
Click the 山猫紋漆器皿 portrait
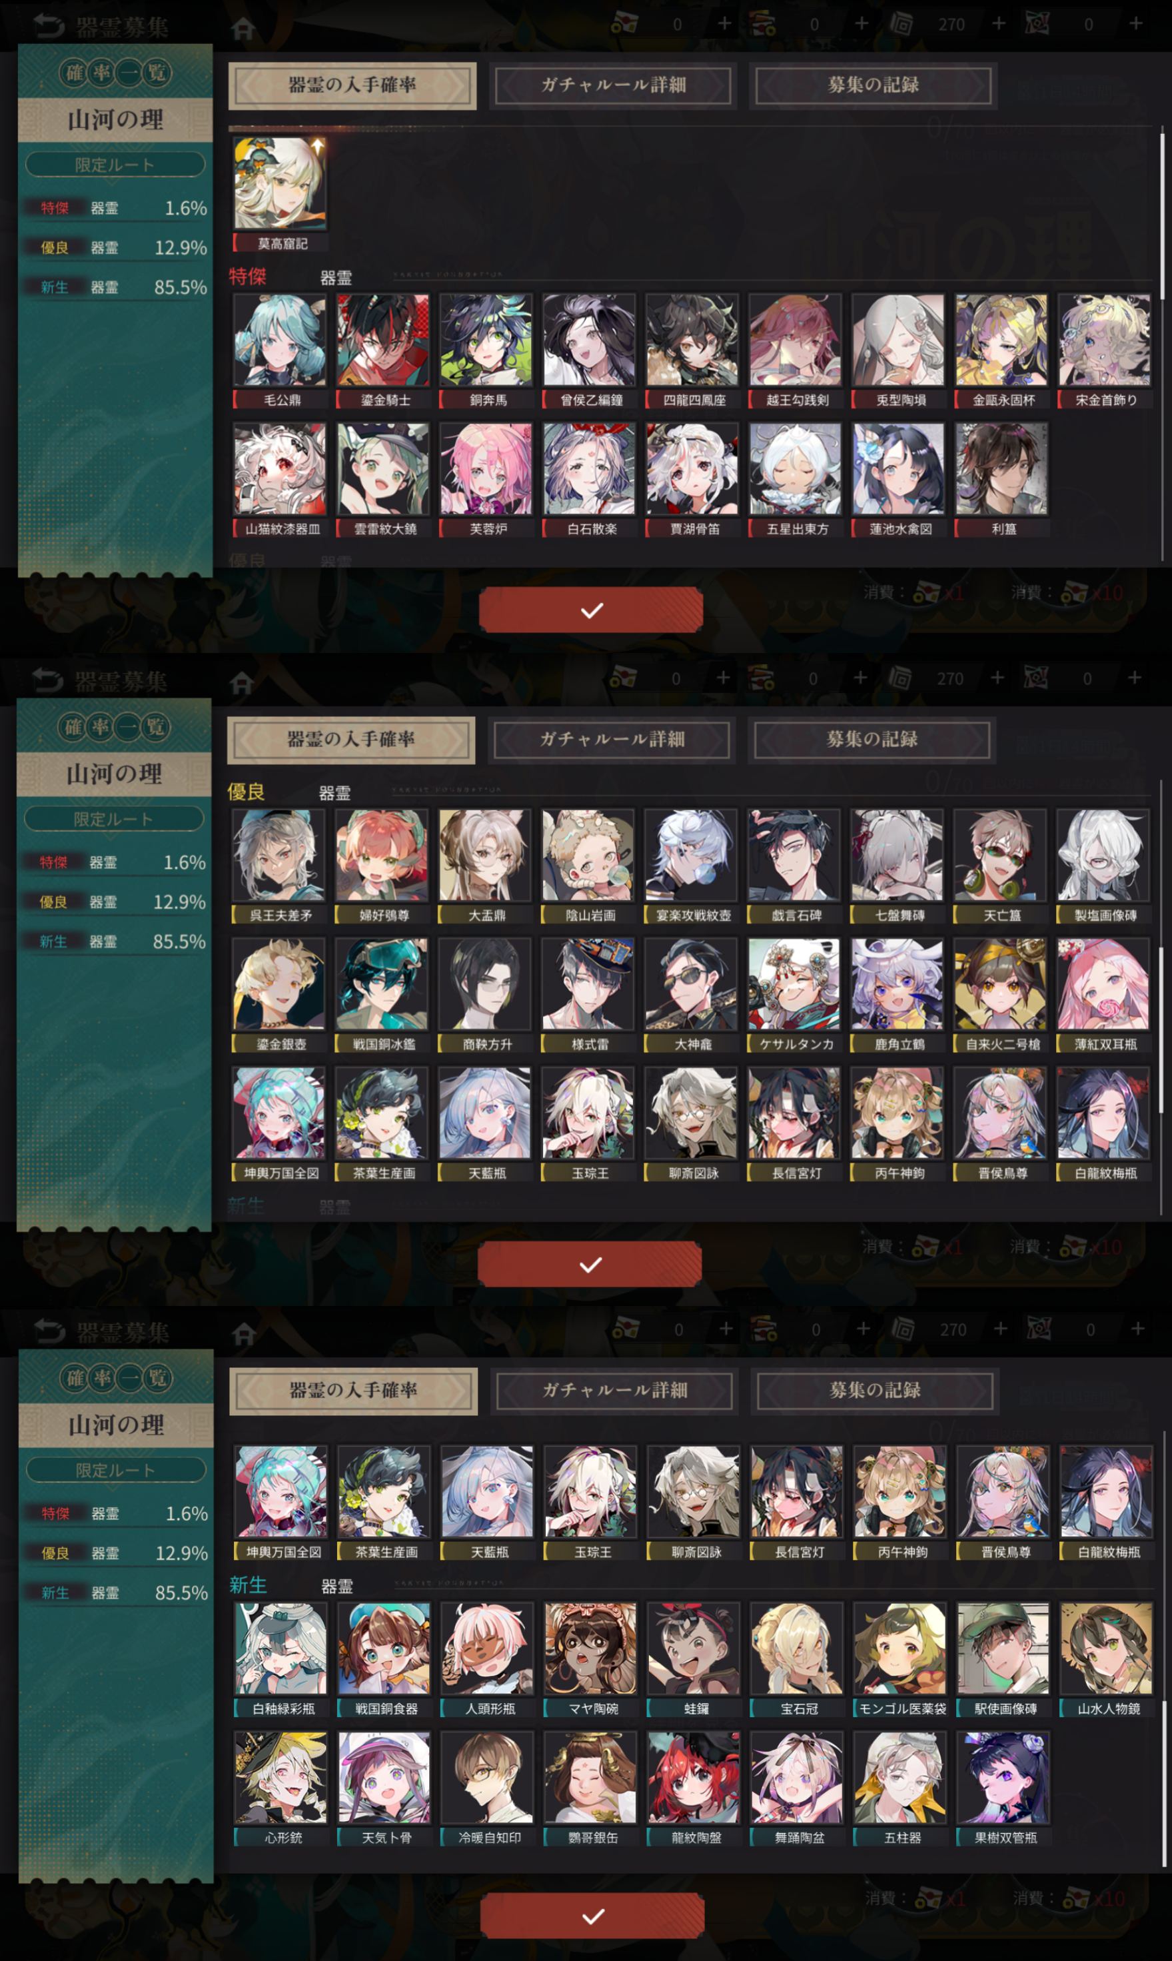pyautogui.click(x=280, y=468)
